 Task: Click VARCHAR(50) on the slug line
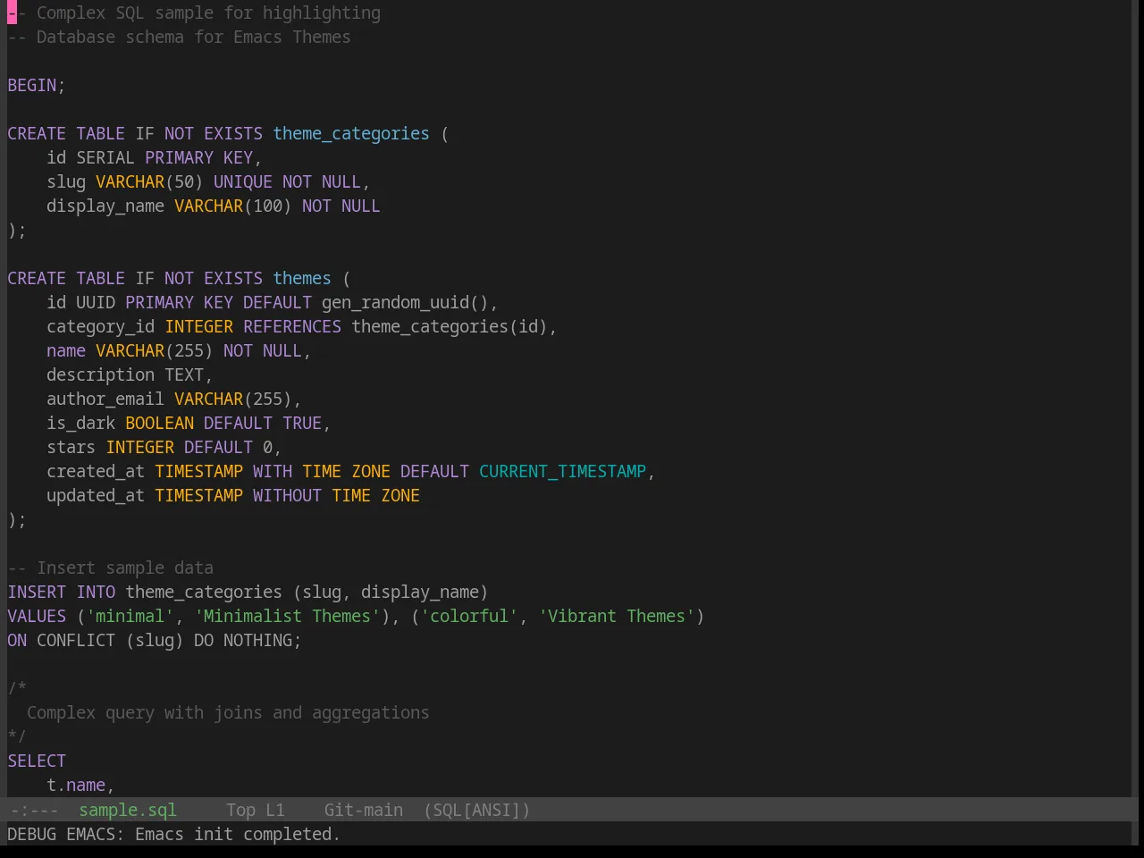[x=149, y=181]
